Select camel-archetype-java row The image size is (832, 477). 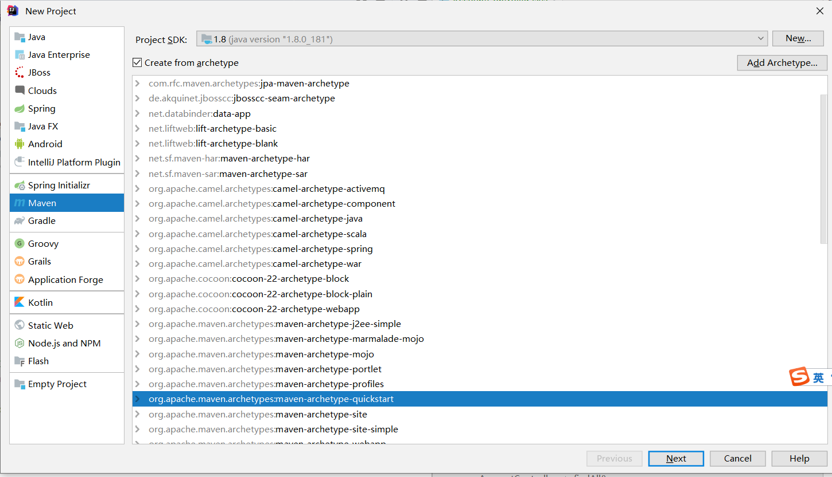tap(480, 219)
